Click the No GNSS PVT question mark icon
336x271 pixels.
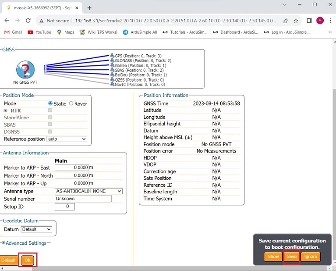click(25, 70)
